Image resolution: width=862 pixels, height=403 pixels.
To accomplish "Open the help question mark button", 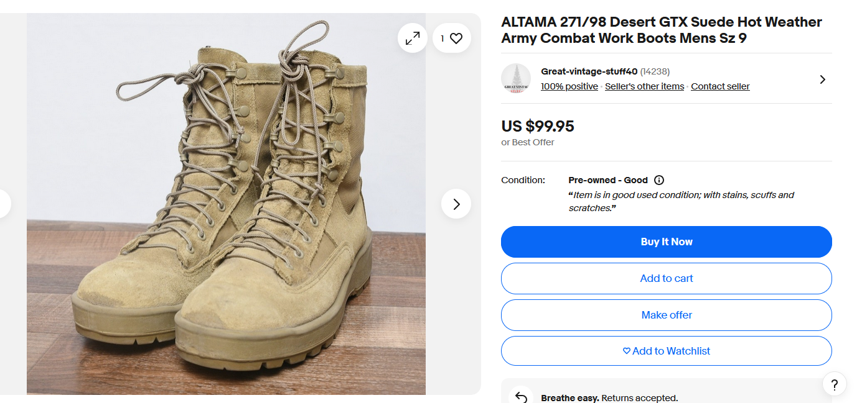I will tap(834, 383).
